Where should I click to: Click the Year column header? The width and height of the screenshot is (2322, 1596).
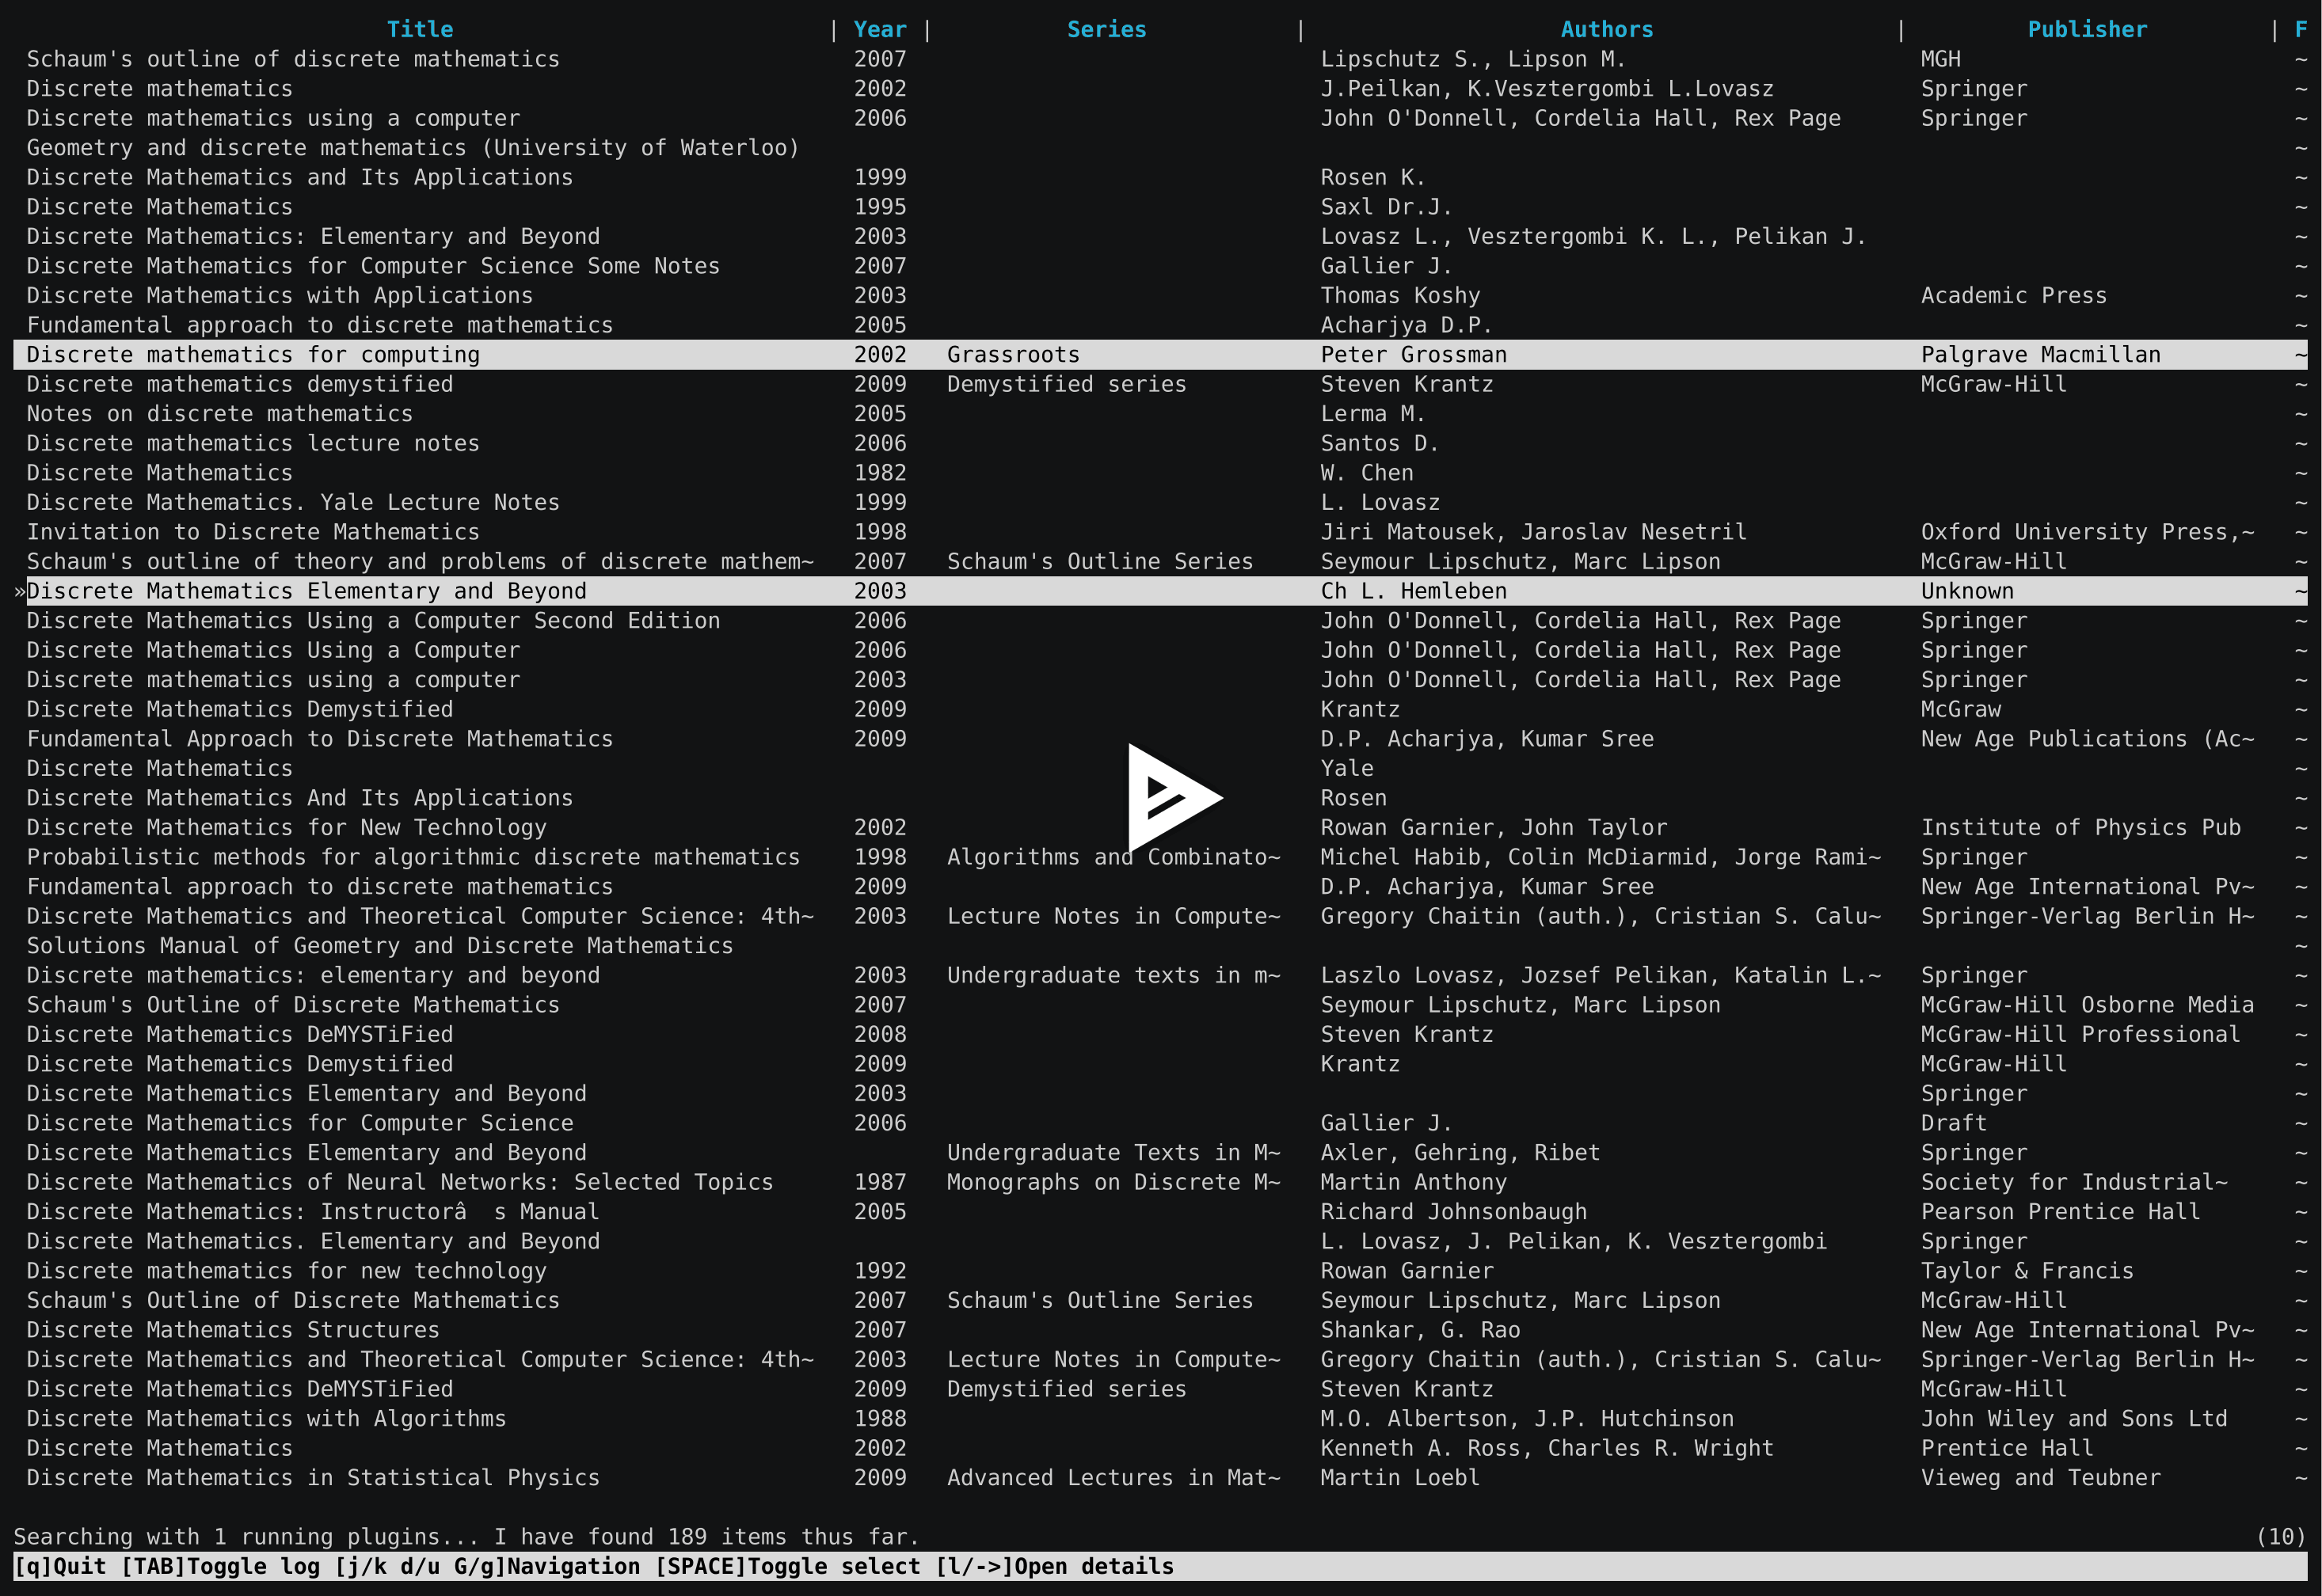pyautogui.click(x=879, y=29)
